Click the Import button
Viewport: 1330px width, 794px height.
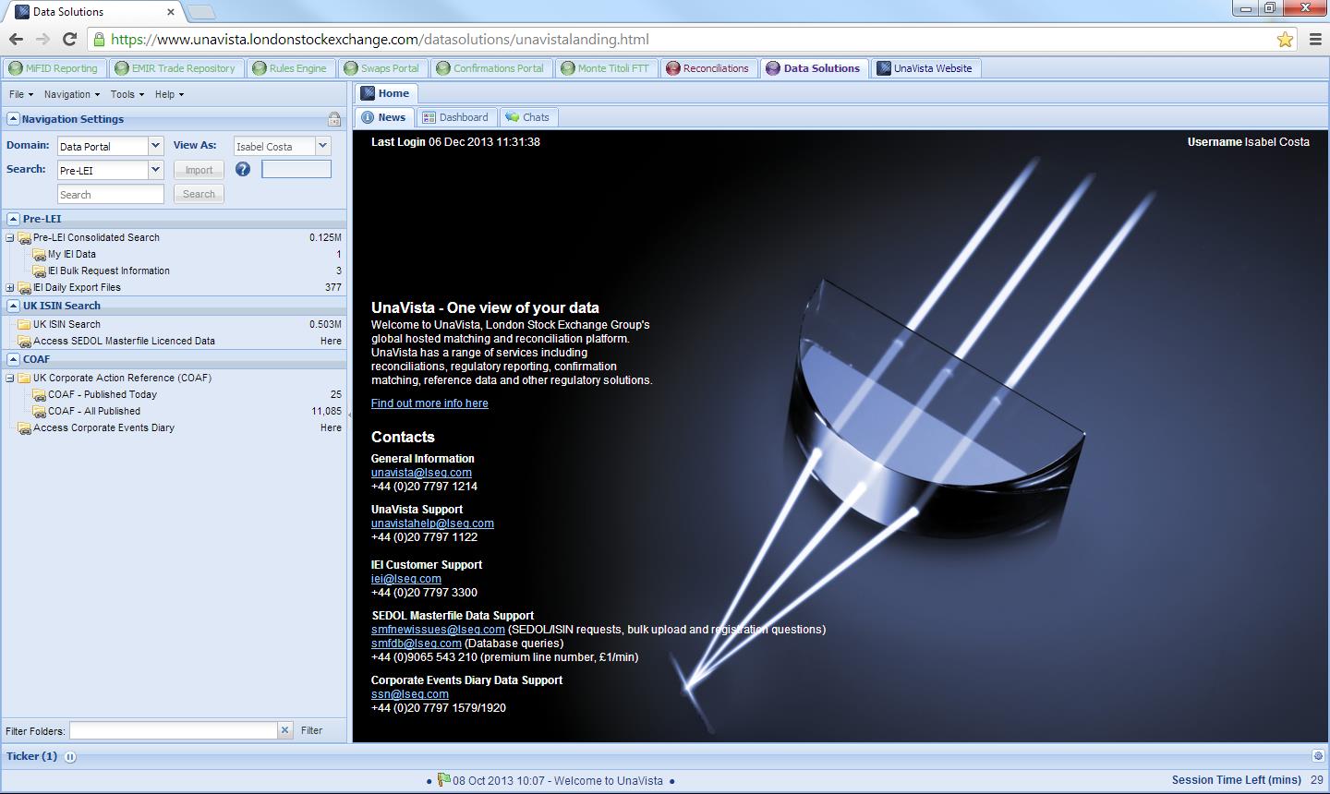(199, 170)
